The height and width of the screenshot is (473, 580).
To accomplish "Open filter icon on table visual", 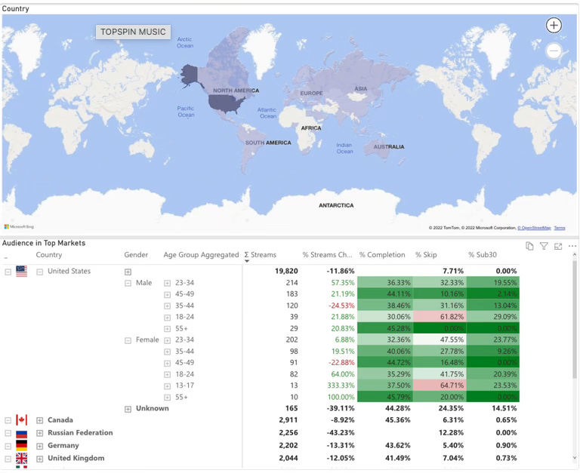I will [x=544, y=246].
